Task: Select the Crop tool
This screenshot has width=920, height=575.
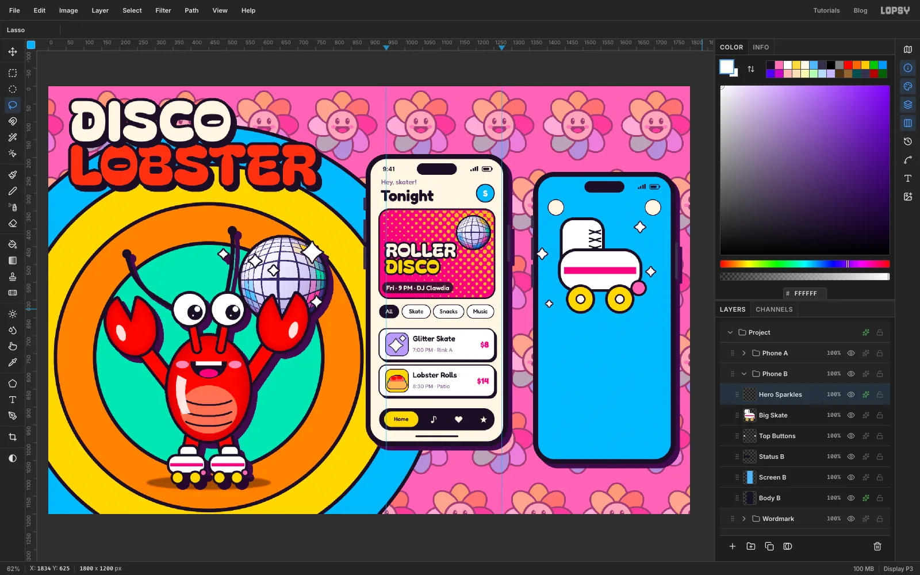Action: [x=13, y=437]
